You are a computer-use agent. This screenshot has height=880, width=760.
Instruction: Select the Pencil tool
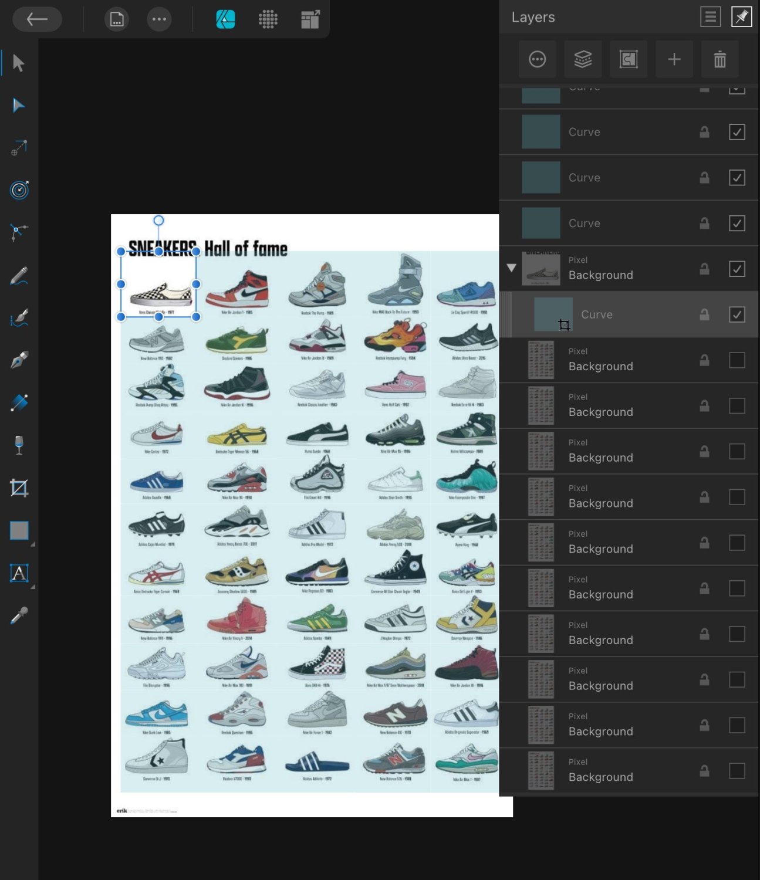click(19, 276)
